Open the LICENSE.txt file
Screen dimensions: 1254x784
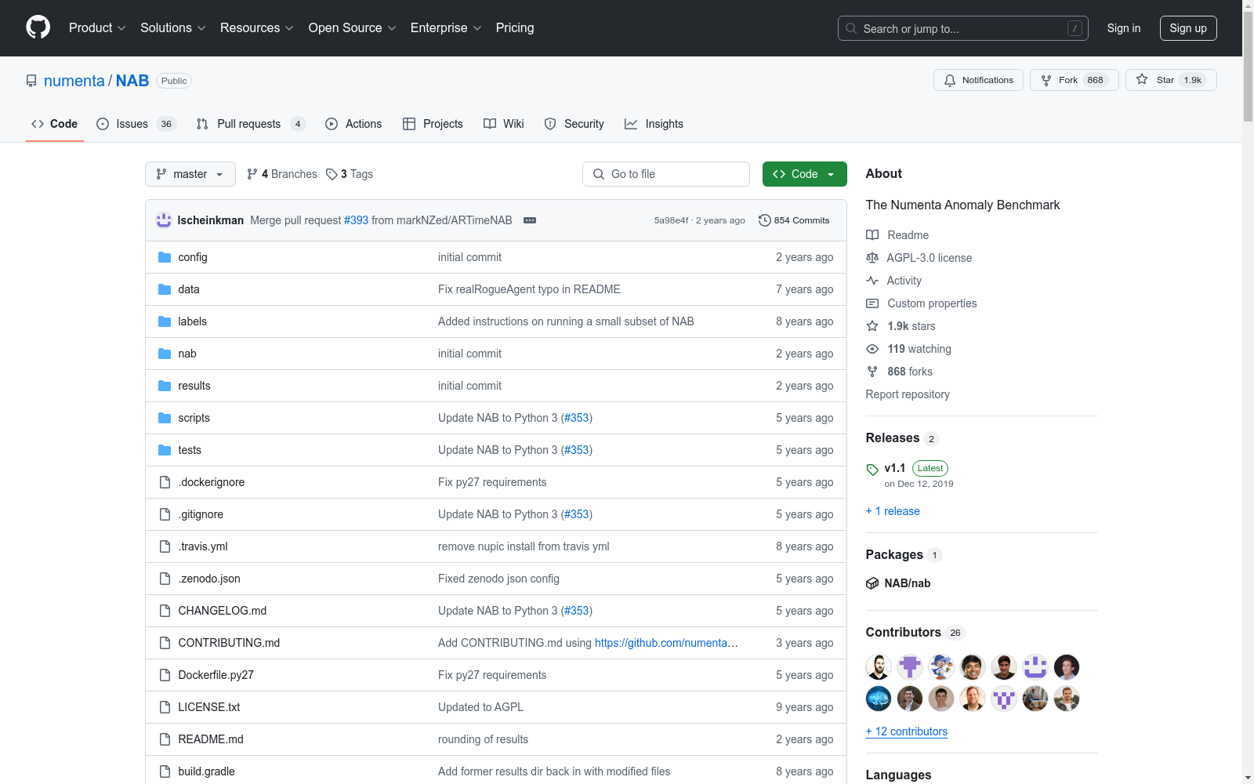(209, 707)
